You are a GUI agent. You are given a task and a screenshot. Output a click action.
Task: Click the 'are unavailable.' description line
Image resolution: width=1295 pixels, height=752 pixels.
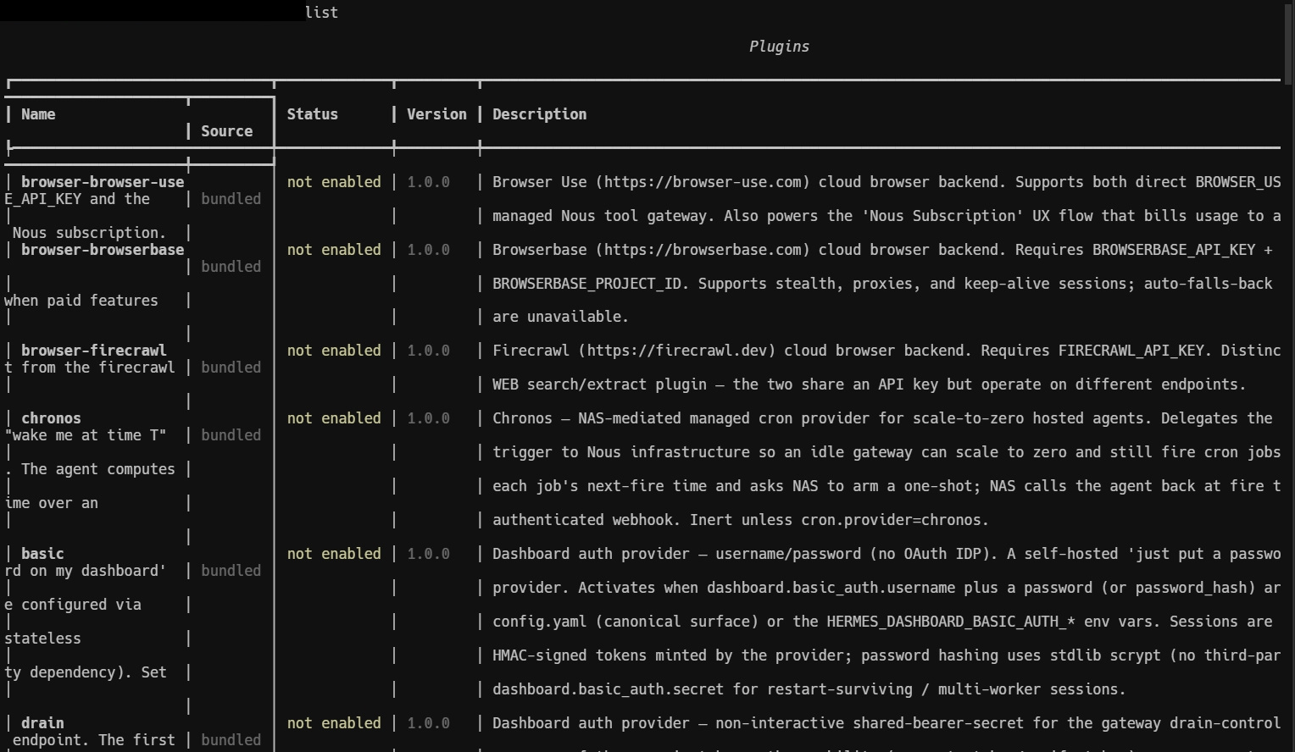560,317
